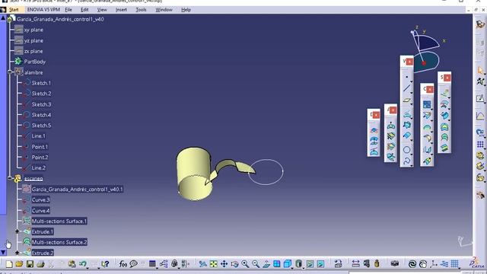Click the New document icon

pos(9,264)
